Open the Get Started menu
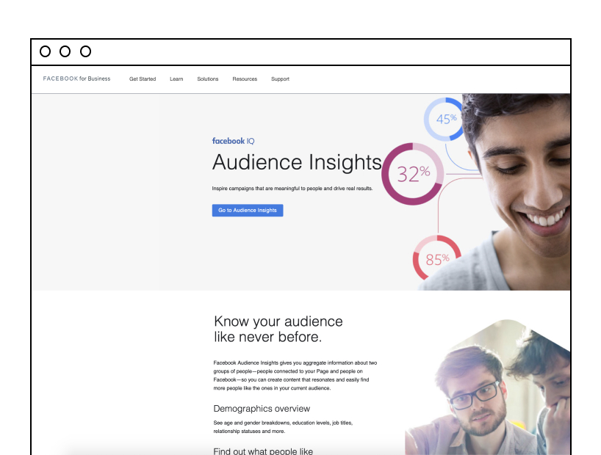The image size is (601, 455). [x=143, y=79]
